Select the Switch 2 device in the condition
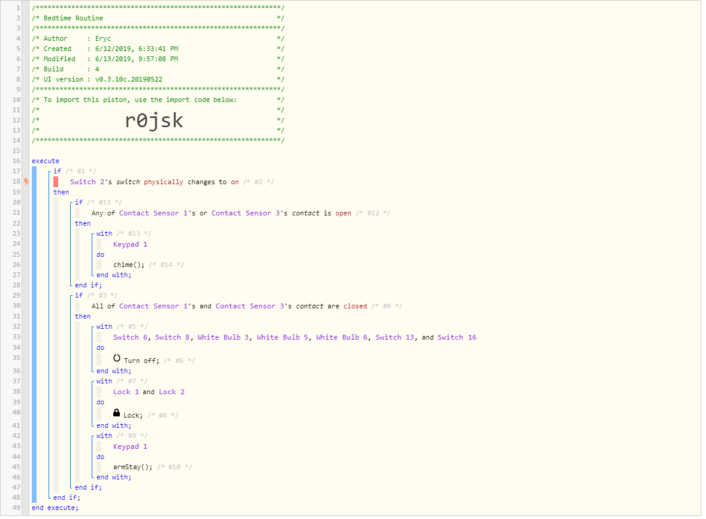This screenshot has height=519, width=706. (x=88, y=182)
